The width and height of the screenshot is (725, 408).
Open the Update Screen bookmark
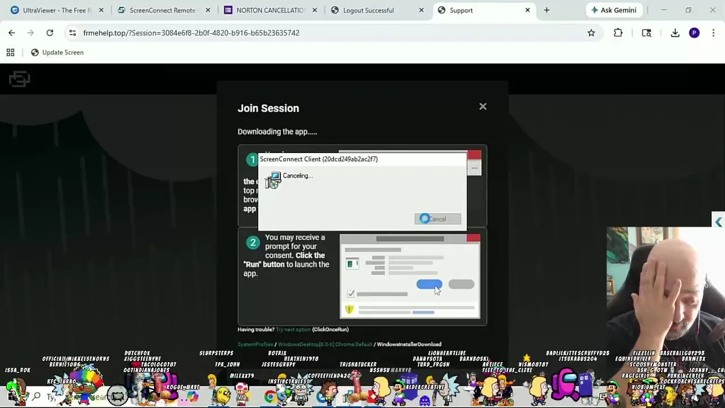coord(57,52)
